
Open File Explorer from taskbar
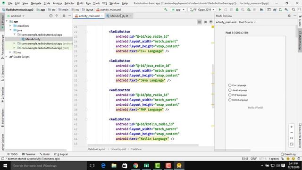pos(114,166)
